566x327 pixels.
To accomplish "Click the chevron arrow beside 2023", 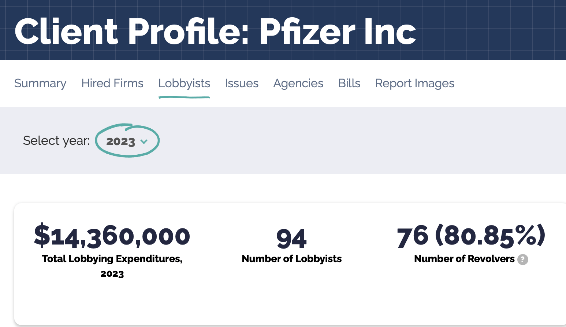I will [144, 142].
